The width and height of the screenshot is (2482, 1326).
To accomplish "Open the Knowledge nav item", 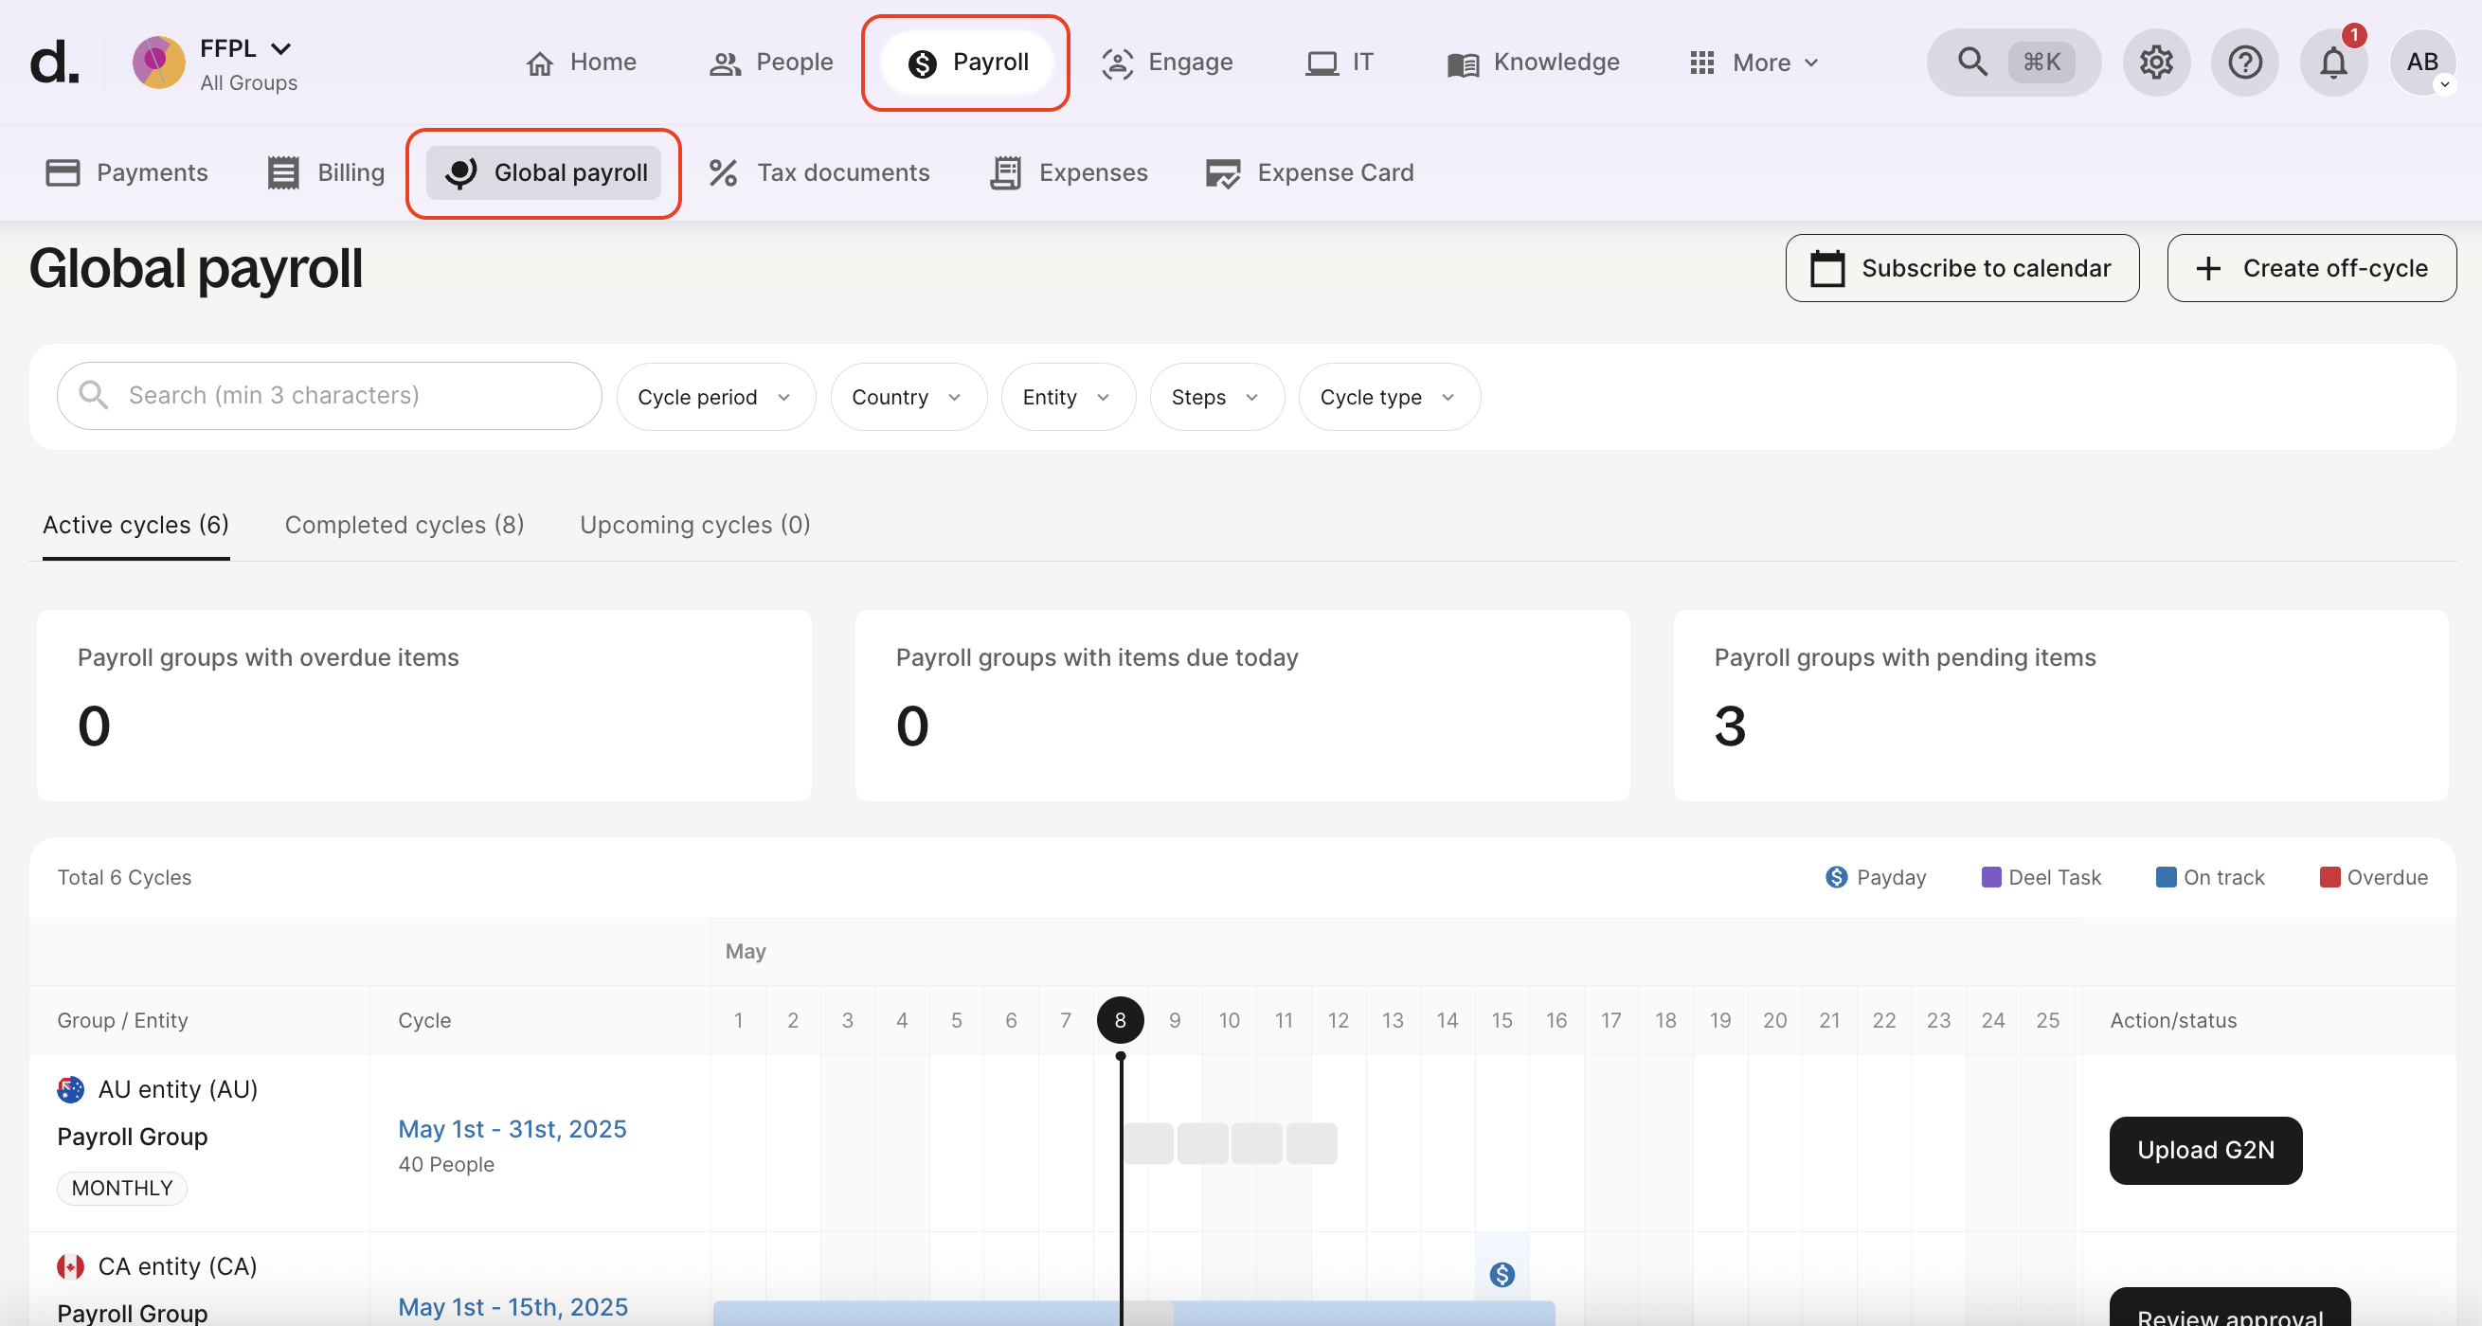I will point(1534,63).
